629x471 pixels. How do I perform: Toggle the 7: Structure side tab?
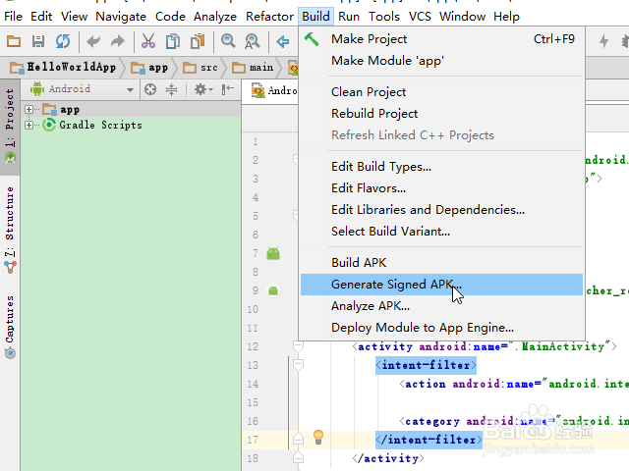(10, 229)
